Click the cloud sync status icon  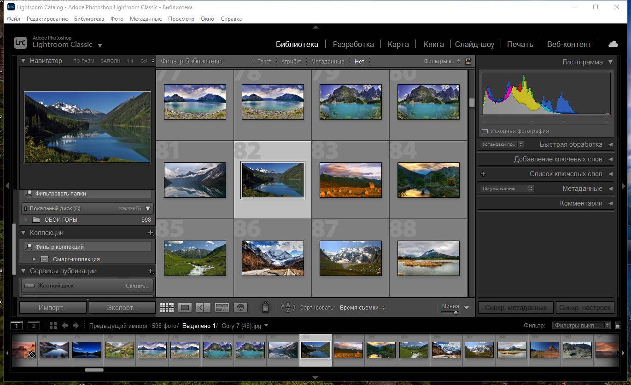613,44
